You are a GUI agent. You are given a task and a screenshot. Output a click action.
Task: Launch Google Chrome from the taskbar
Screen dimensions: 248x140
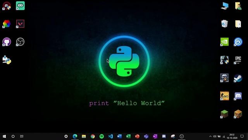click(x=93, y=136)
